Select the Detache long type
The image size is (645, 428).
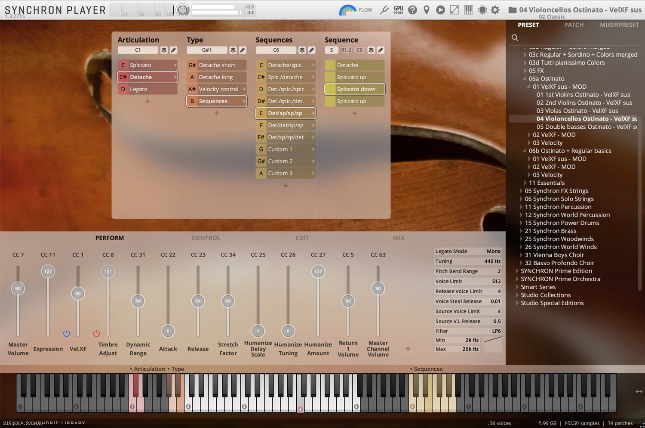point(216,77)
